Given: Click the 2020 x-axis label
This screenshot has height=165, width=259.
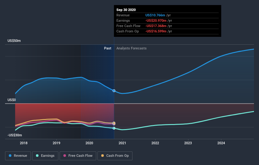Looking at the screenshot, I should pyautogui.click(x=89, y=143).
